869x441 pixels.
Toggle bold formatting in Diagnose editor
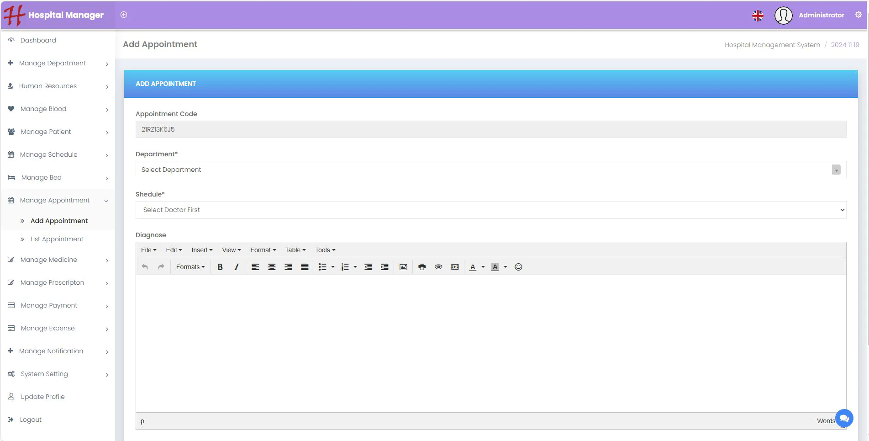pos(220,267)
